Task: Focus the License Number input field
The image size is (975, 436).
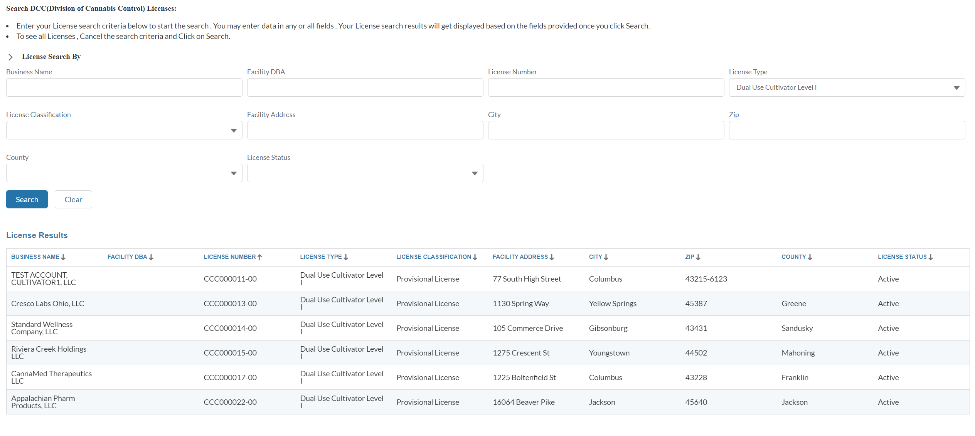Action: click(x=606, y=87)
